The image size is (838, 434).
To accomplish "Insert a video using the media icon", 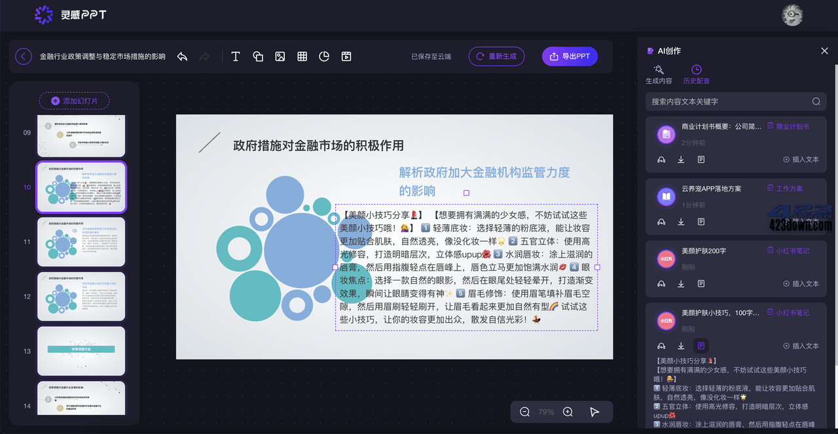I will coord(346,56).
